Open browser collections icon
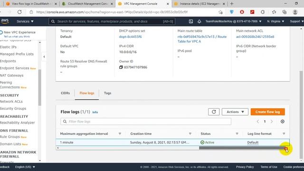Screen dimensions: 304x171 tap(285, 12)
